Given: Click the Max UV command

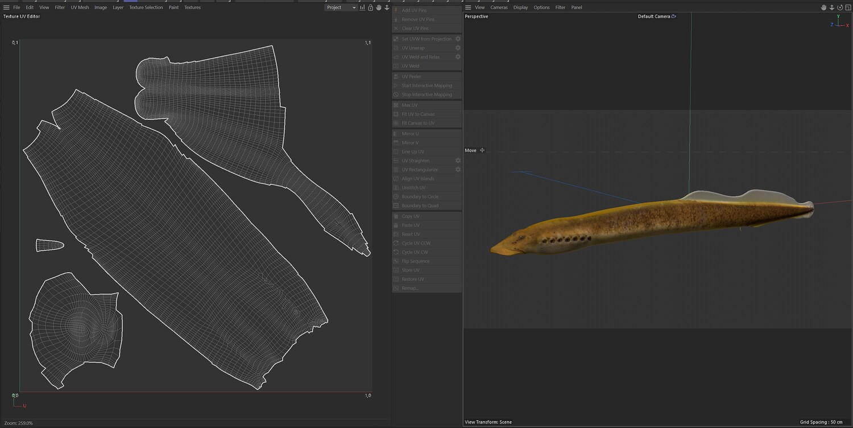Looking at the screenshot, I should (427, 105).
